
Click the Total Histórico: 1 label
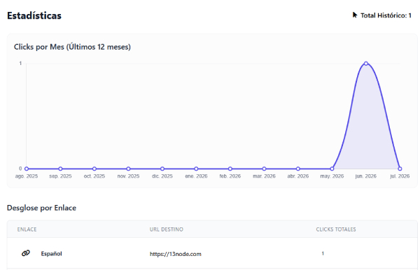pyautogui.click(x=386, y=15)
